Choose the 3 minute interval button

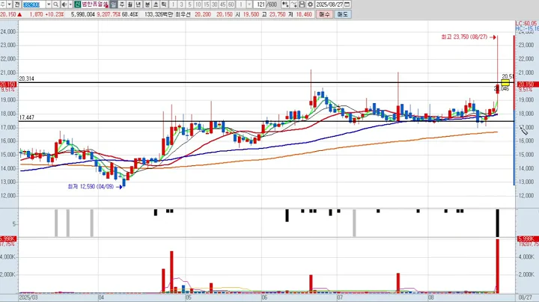[x=181, y=4]
